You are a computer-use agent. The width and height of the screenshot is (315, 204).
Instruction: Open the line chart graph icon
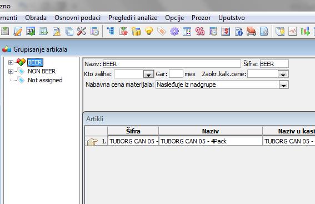tap(292, 31)
